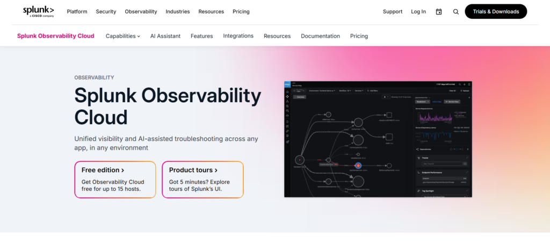The width and height of the screenshot is (550, 249).
Task: Click the Trials & Downloads button
Action: (x=496, y=12)
